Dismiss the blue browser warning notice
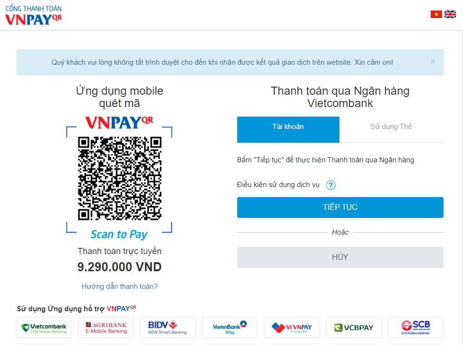Image resolution: width=463 pixels, height=345 pixels. pyautogui.click(x=433, y=61)
